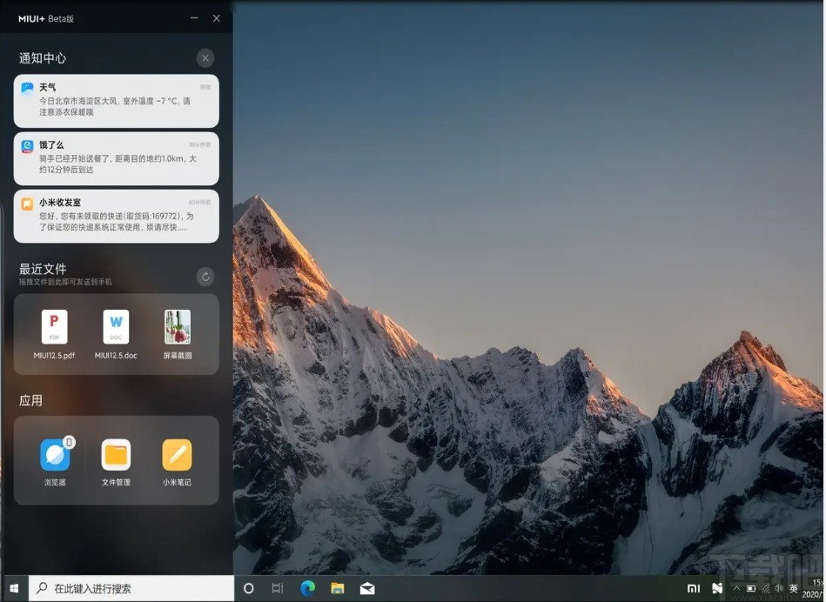Click the 天气 weather notification icon
The image size is (826, 602).
[x=27, y=87]
